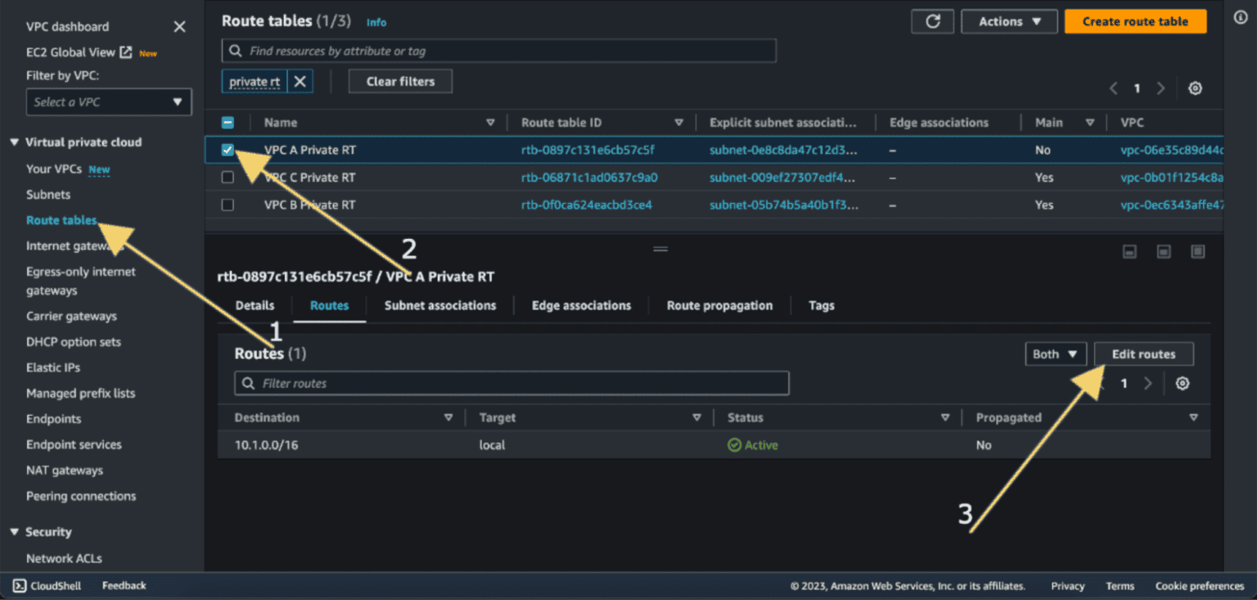
Task: Remove the 'private rt' filter chip
Action: pos(300,81)
